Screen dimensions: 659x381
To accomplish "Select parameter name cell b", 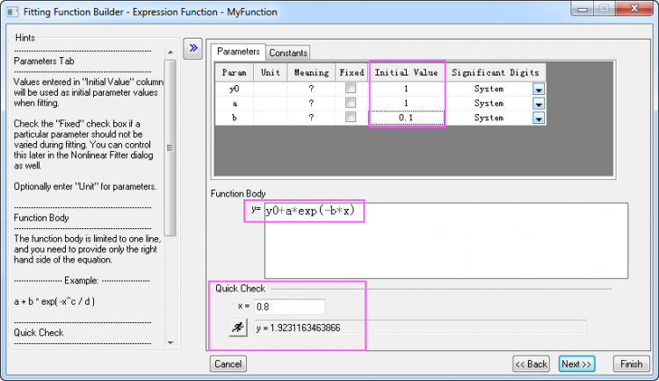I will pos(234,118).
